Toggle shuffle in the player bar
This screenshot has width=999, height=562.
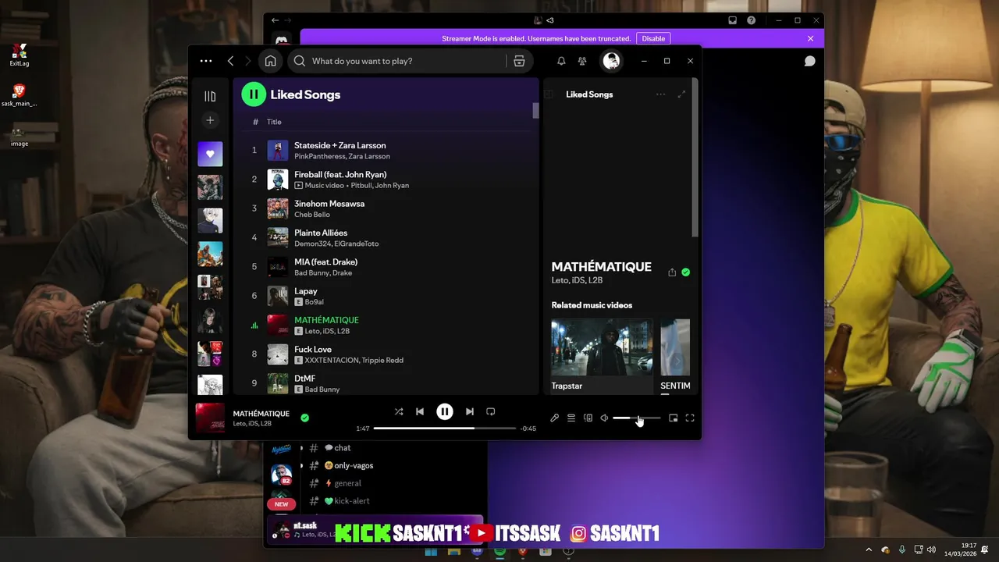pyautogui.click(x=399, y=411)
